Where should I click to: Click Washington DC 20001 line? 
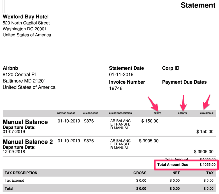pyautogui.click(x=25, y=29)
